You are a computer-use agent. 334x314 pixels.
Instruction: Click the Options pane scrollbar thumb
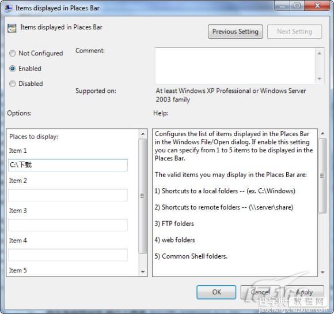point(143,196)
